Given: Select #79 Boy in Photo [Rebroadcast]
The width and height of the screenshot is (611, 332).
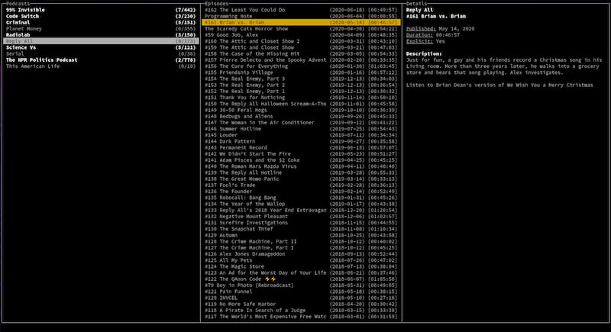Looking at the screenshot, I should click(x=301, y=285).
